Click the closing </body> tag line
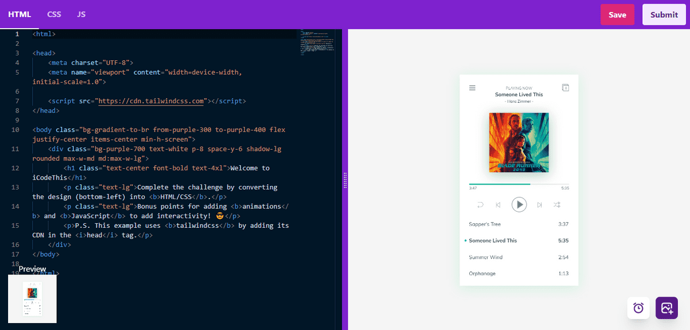The height and width of the screenshot is (330, 690). click(46, 254)
